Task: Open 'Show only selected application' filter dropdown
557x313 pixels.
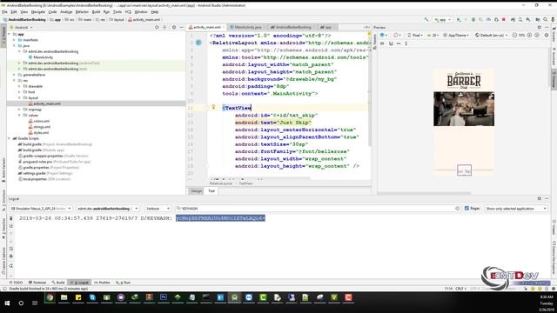Action: (x=516, y=209)
